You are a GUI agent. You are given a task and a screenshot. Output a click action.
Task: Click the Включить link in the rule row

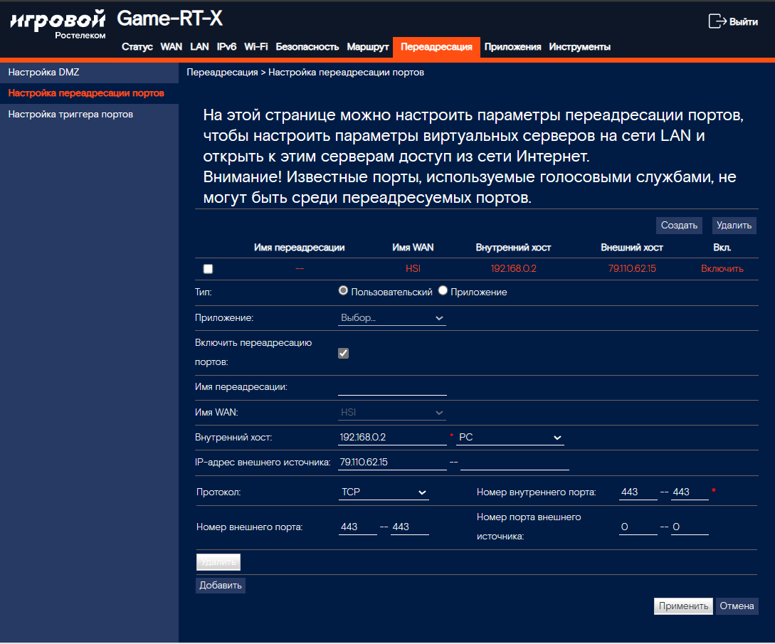coord(722,268)
